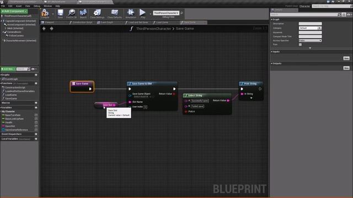Click the graph back navigation arrow
The width and height of the screenshot is (353, 198).
click(44, 29)
